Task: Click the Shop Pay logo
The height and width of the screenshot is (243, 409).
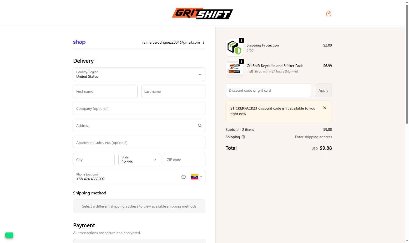Action: tap(79, 42)
